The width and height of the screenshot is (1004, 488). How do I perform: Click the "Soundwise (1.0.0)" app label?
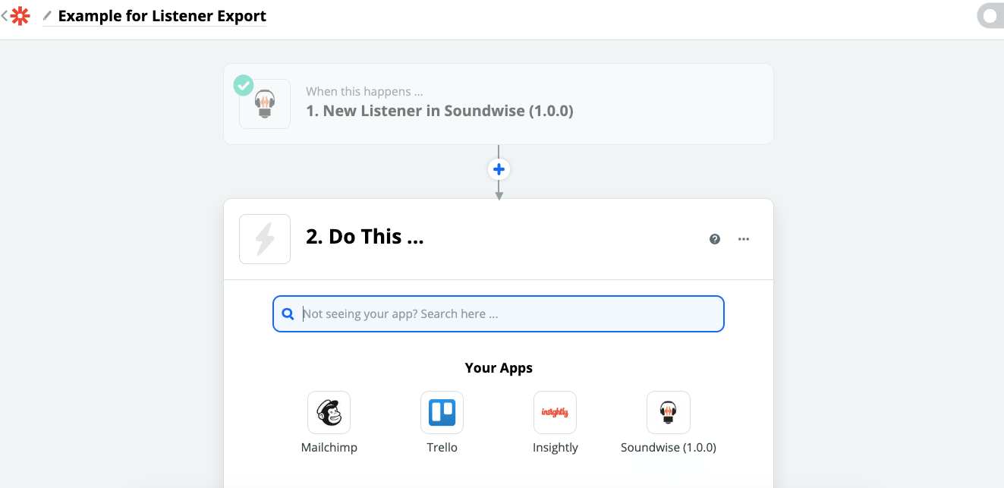tap(669, 448)
